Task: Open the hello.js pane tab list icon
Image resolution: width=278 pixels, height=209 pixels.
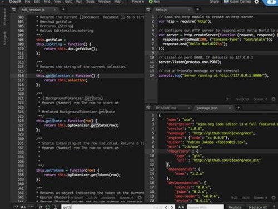Action: 148,9
